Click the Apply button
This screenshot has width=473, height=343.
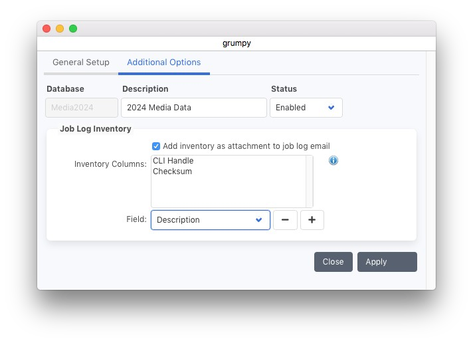tap(387, 262)
